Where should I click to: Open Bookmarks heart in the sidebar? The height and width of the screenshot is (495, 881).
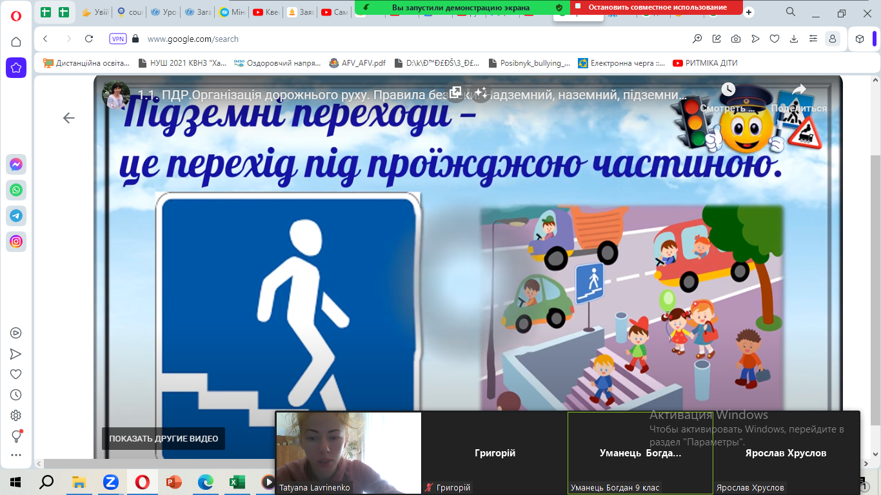tap(16, 374)
